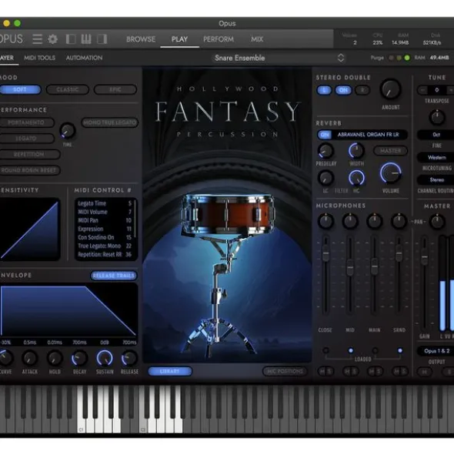Screen dimensions: 454x455
Task: Click Mono True Legato button
Action: (x=110, y=122)
